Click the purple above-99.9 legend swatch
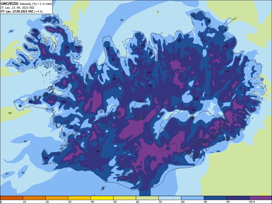Viewport: 272px width, 204px height. coord(260,198)
